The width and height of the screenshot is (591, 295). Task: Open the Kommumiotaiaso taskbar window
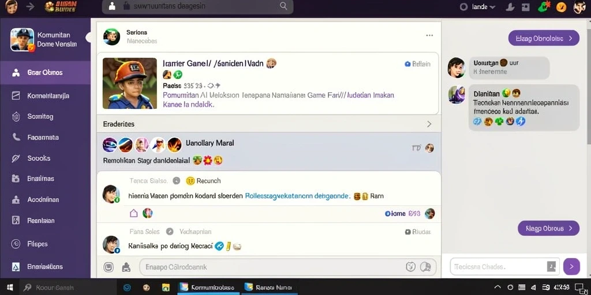[x=207, y=288]
